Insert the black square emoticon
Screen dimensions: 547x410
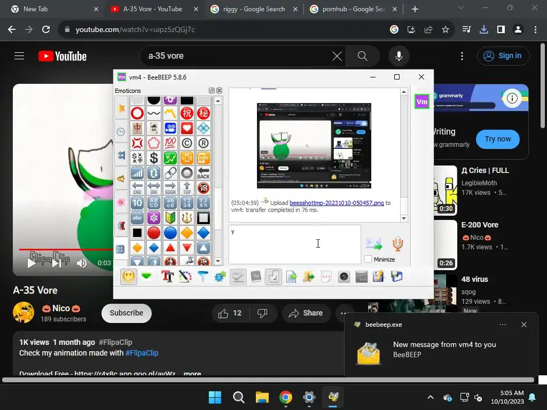137,233
